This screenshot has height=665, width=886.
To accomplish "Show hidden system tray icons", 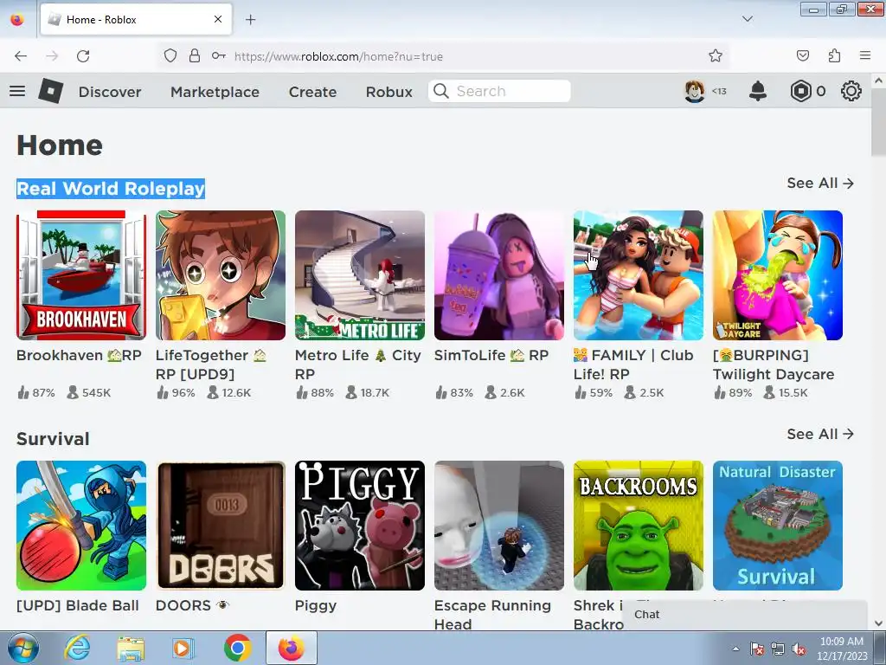I will pos(735,649).
